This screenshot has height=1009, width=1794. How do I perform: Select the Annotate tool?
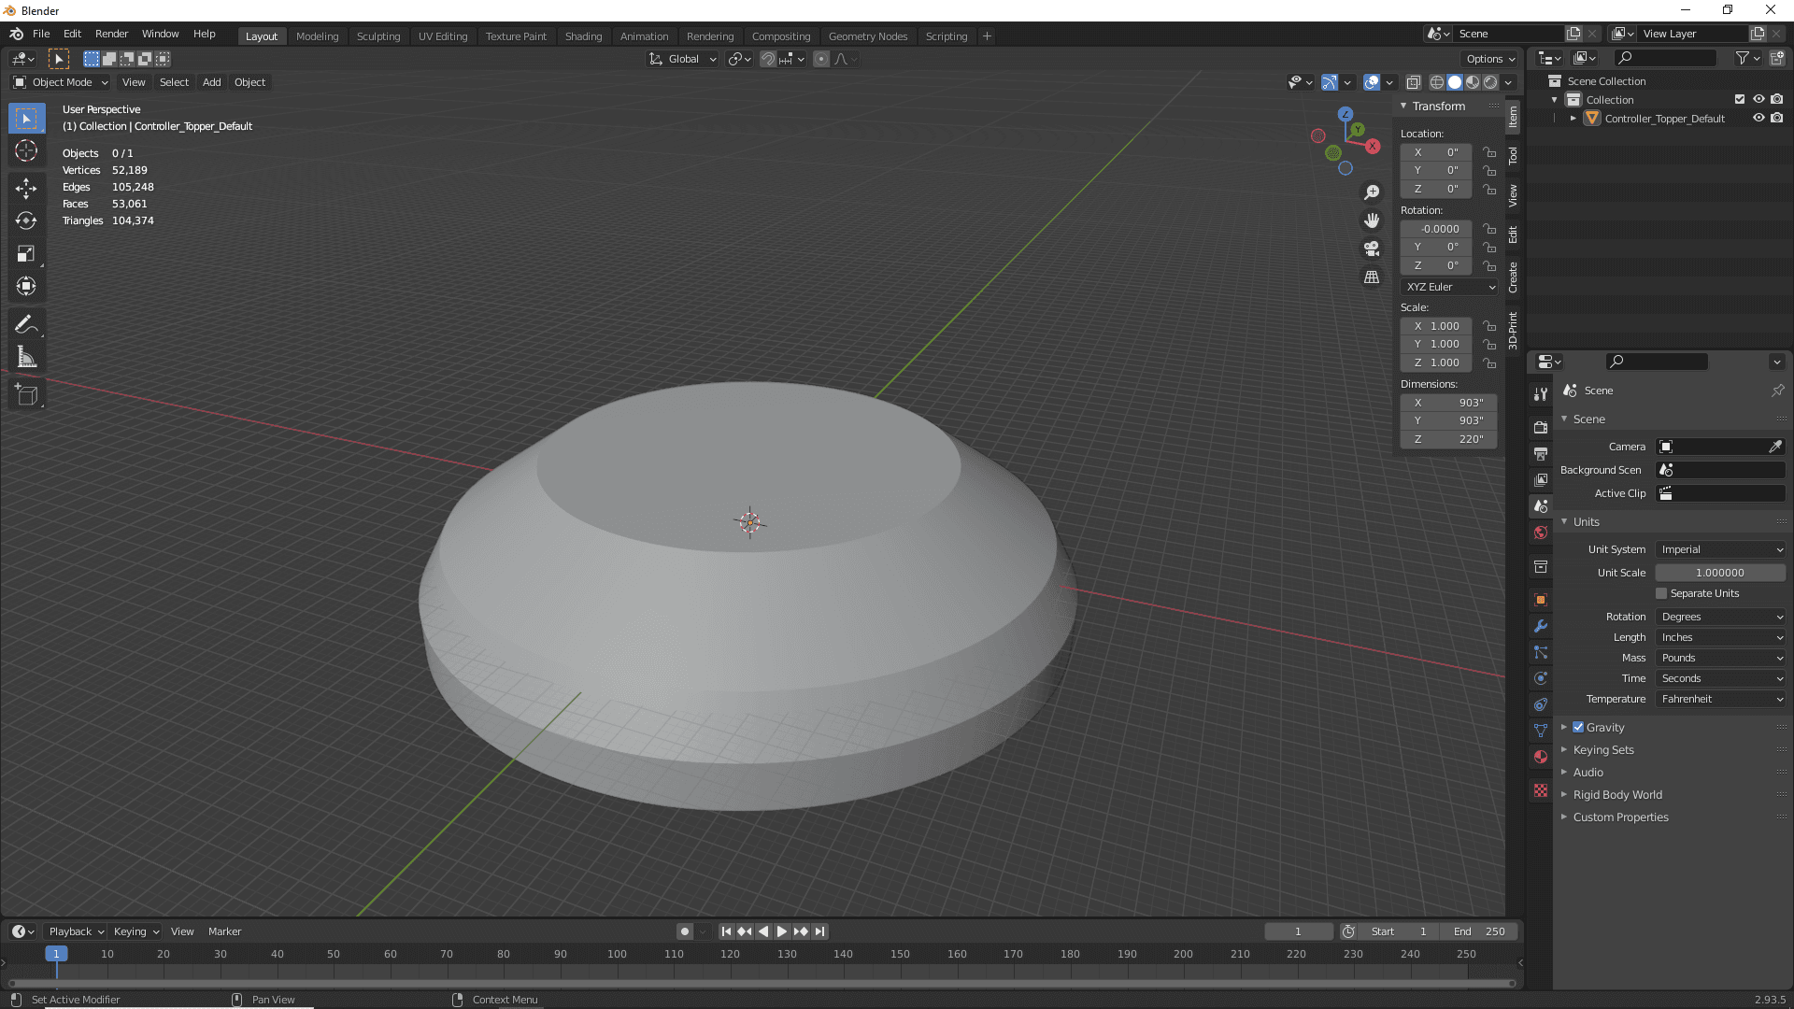click(27, 324)
